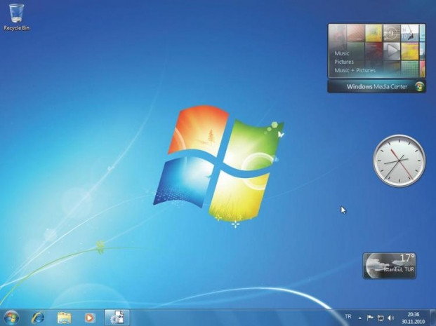Image resolution: width=436 pixels, height=326 pixels.
Task: Select Pictures in the Media Center gadget
Action: (344, 62)
